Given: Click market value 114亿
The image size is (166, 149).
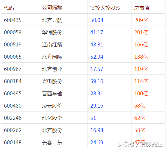Looking at the screenshot, I should pos(141,81).
